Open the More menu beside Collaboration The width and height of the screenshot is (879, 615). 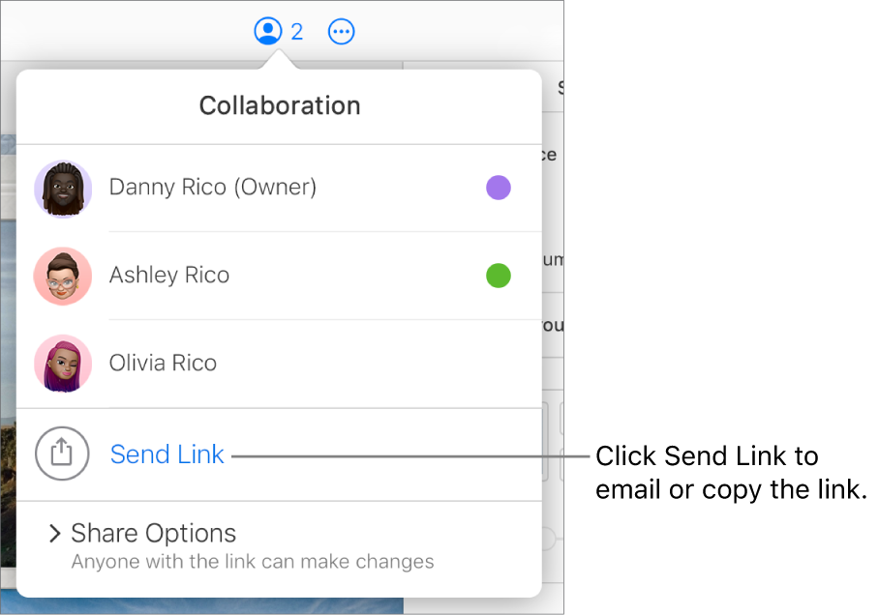click(x=341, y=30)
